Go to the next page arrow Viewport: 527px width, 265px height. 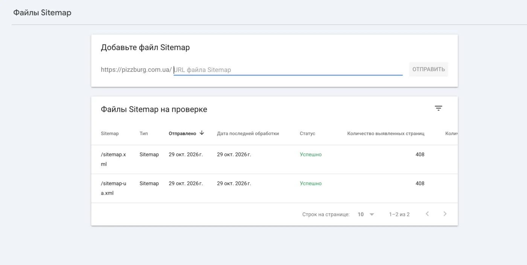(445, 214)
